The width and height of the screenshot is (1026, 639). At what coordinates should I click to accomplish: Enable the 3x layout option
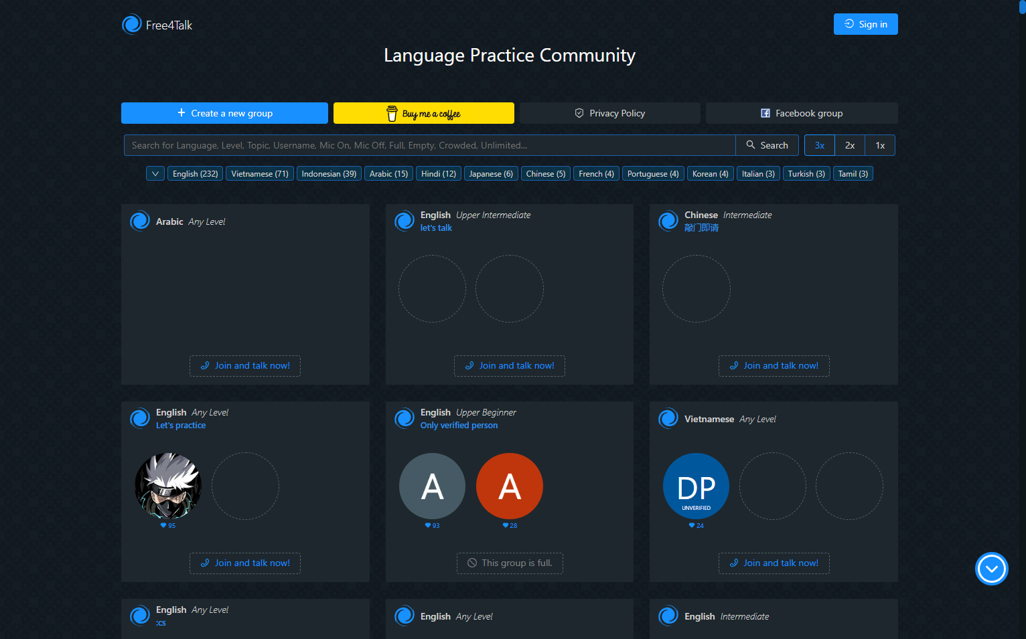click(x=819, y=145)
